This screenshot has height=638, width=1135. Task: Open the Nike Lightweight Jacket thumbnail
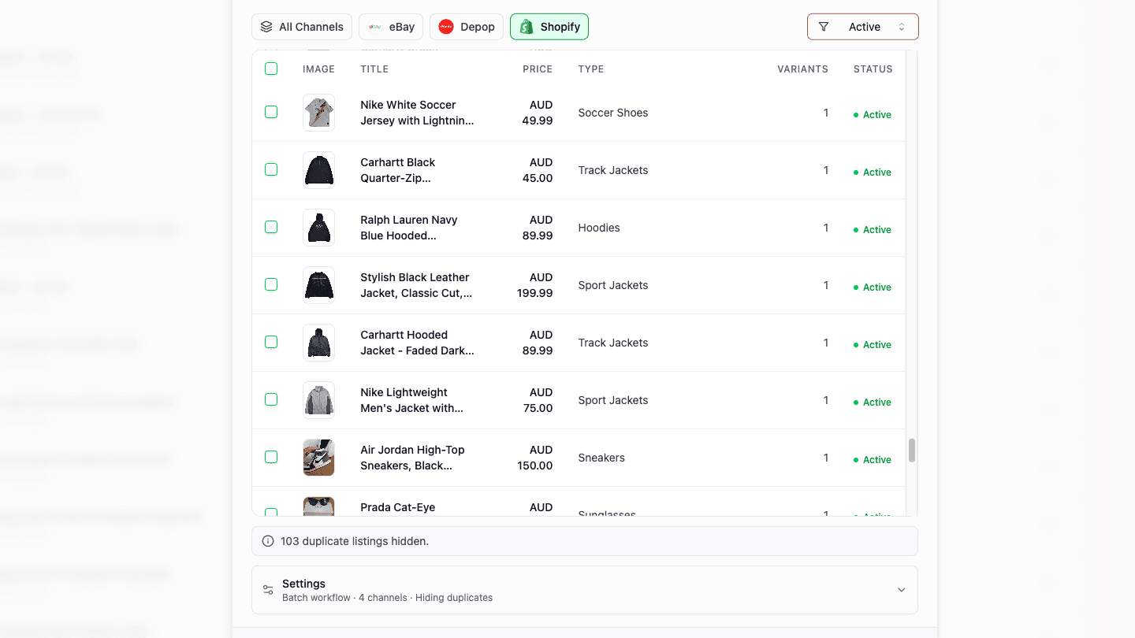(x=318, y=400)
